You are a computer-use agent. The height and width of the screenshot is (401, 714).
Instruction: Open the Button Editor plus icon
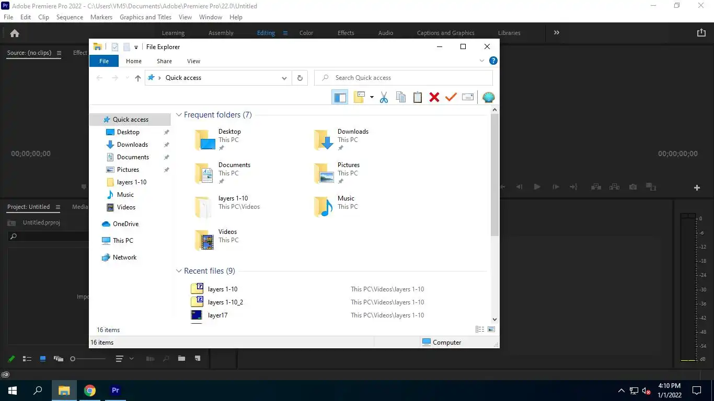point(697,187)
